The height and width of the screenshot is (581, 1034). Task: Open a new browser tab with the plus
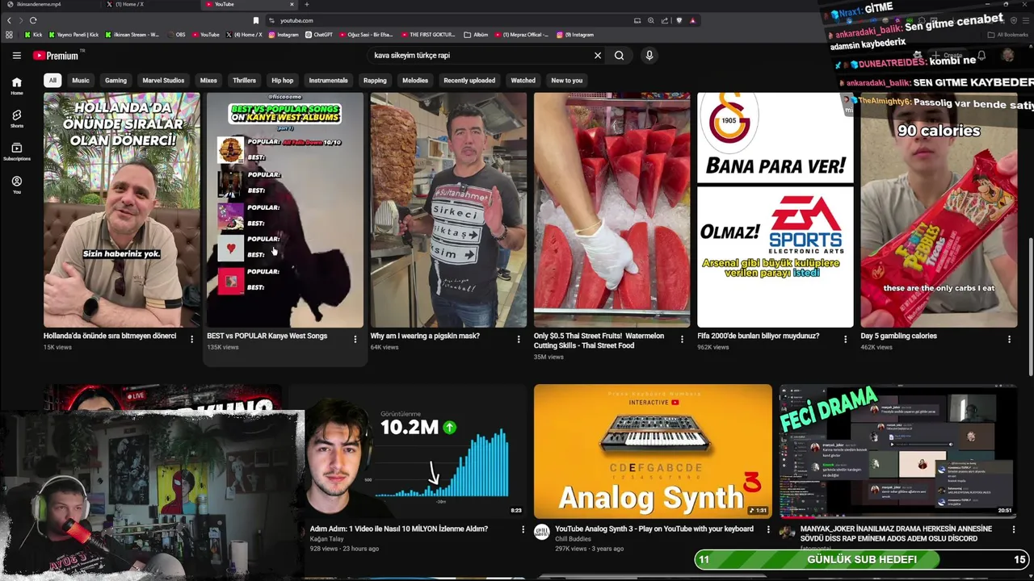point(306,4)
